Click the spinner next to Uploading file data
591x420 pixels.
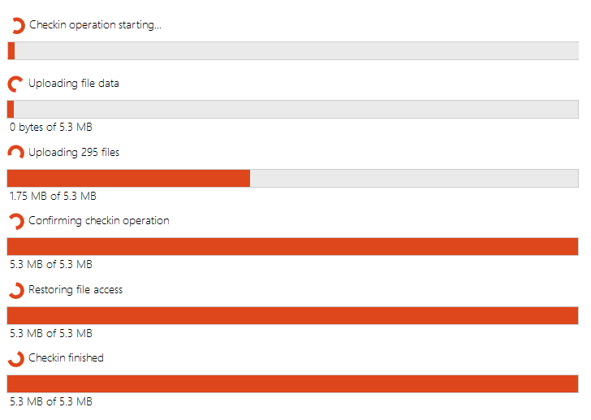point(15,84)
